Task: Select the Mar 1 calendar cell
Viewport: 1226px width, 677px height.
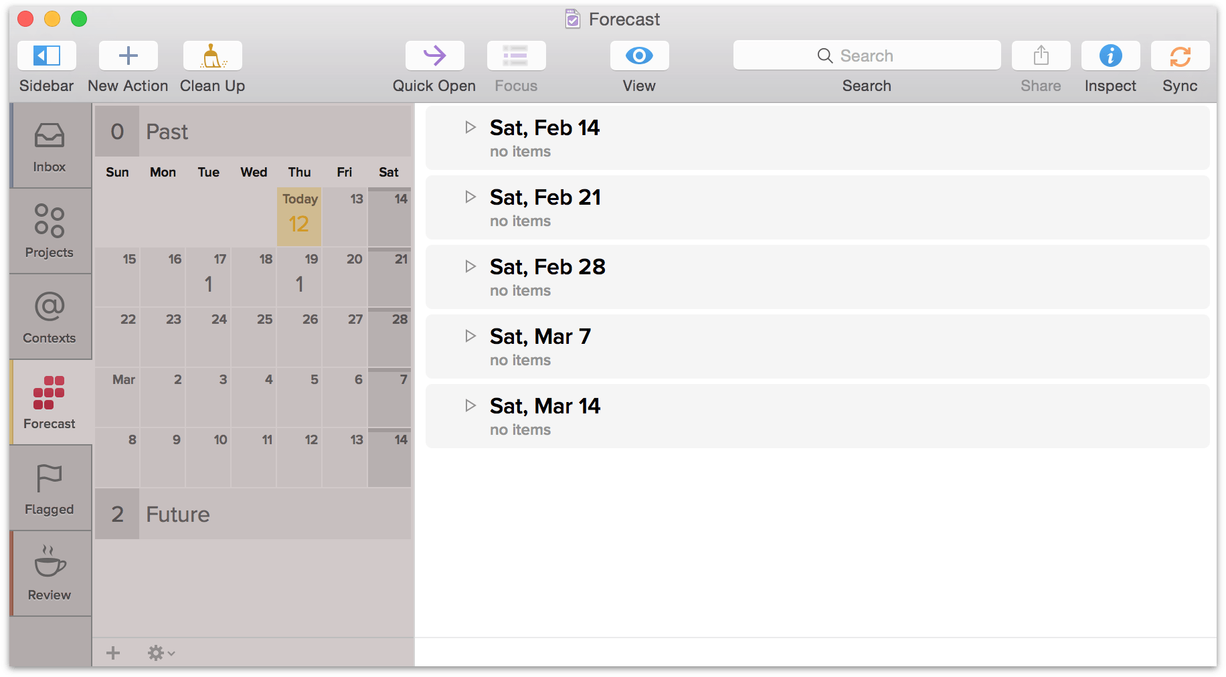Action: (117, 397)
